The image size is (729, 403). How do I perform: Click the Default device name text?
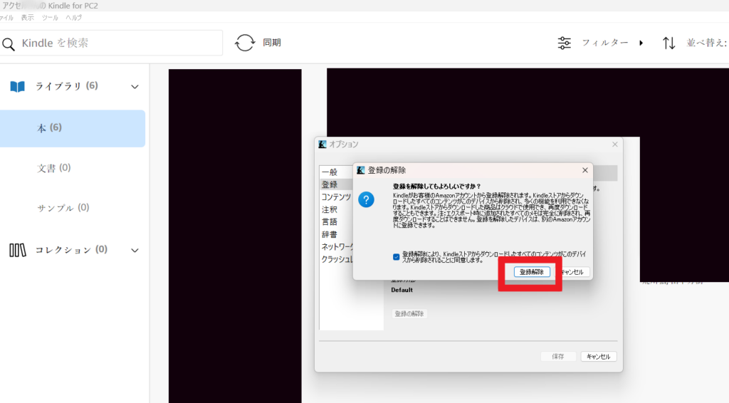click(402, 290)
